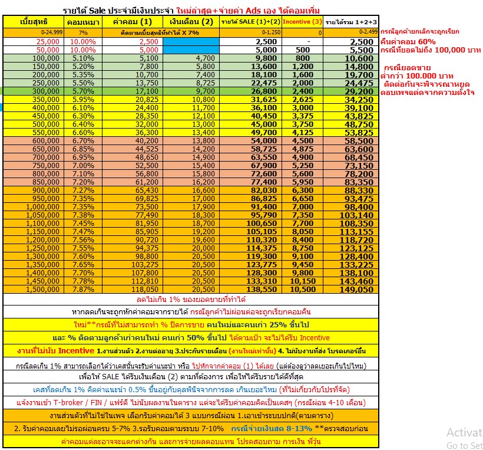Select the Incentive cell showing 10,500
Screen dimensions: 483x450
[302, 290]
